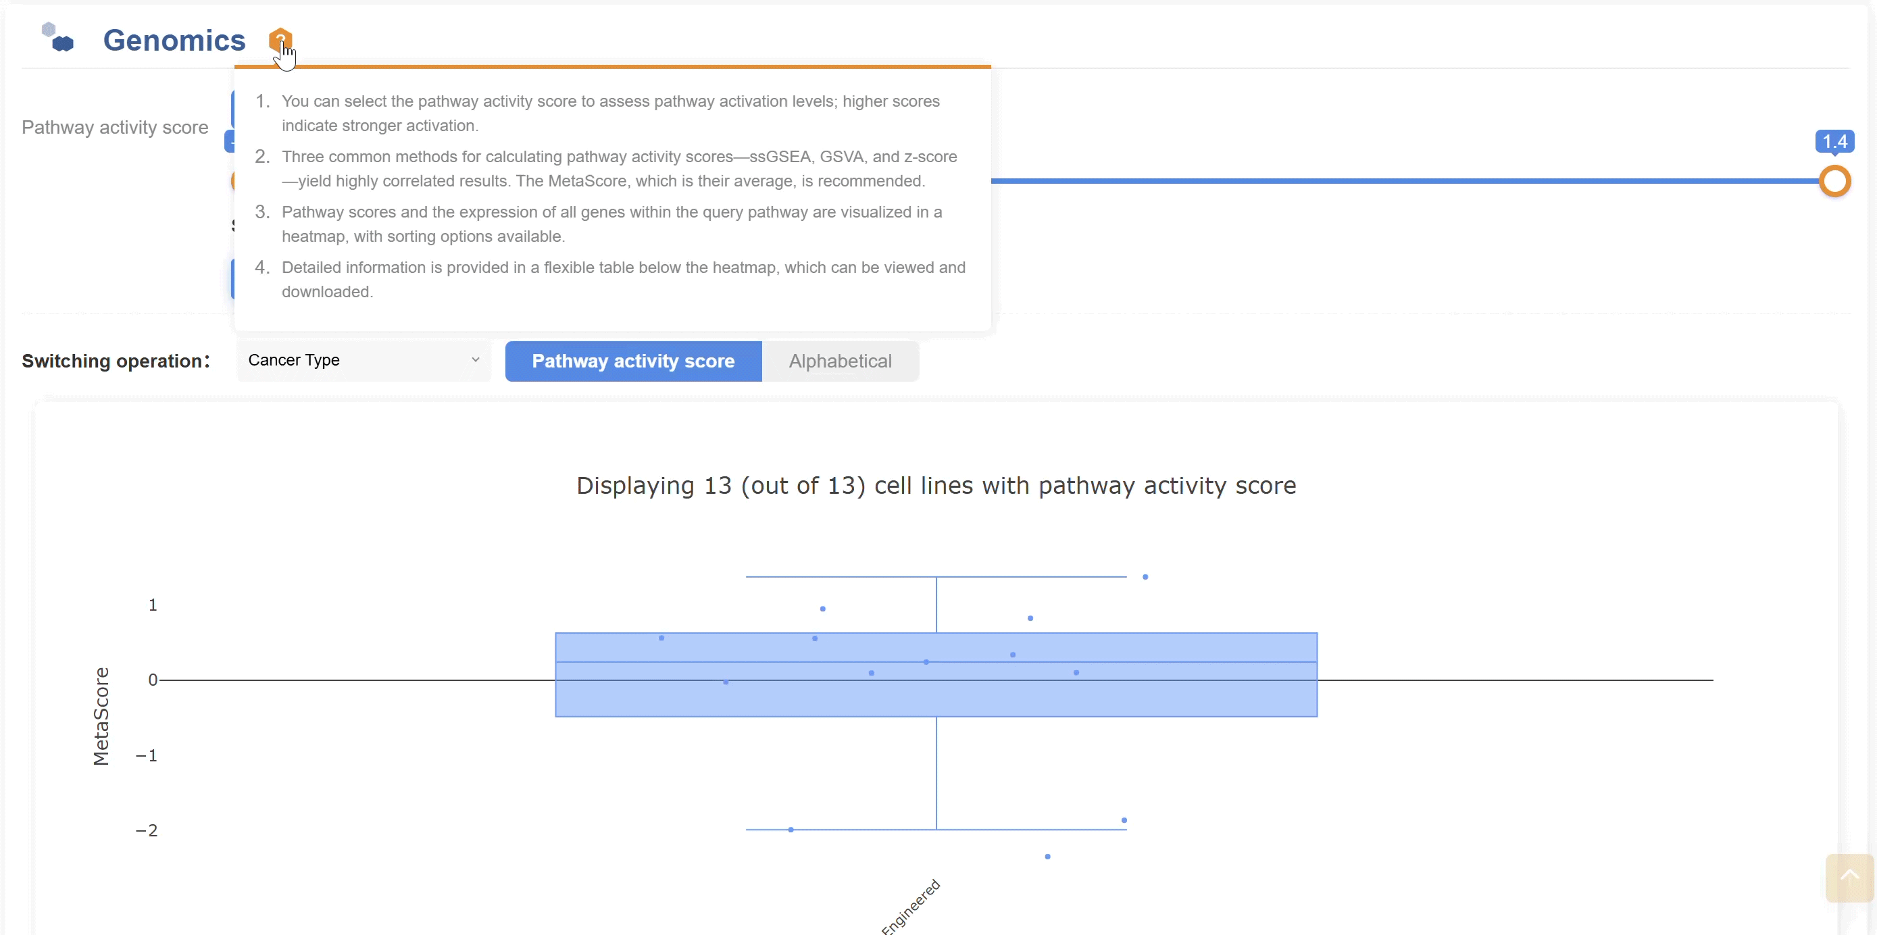Click the Engineered x-axis category label

(911, 905)
